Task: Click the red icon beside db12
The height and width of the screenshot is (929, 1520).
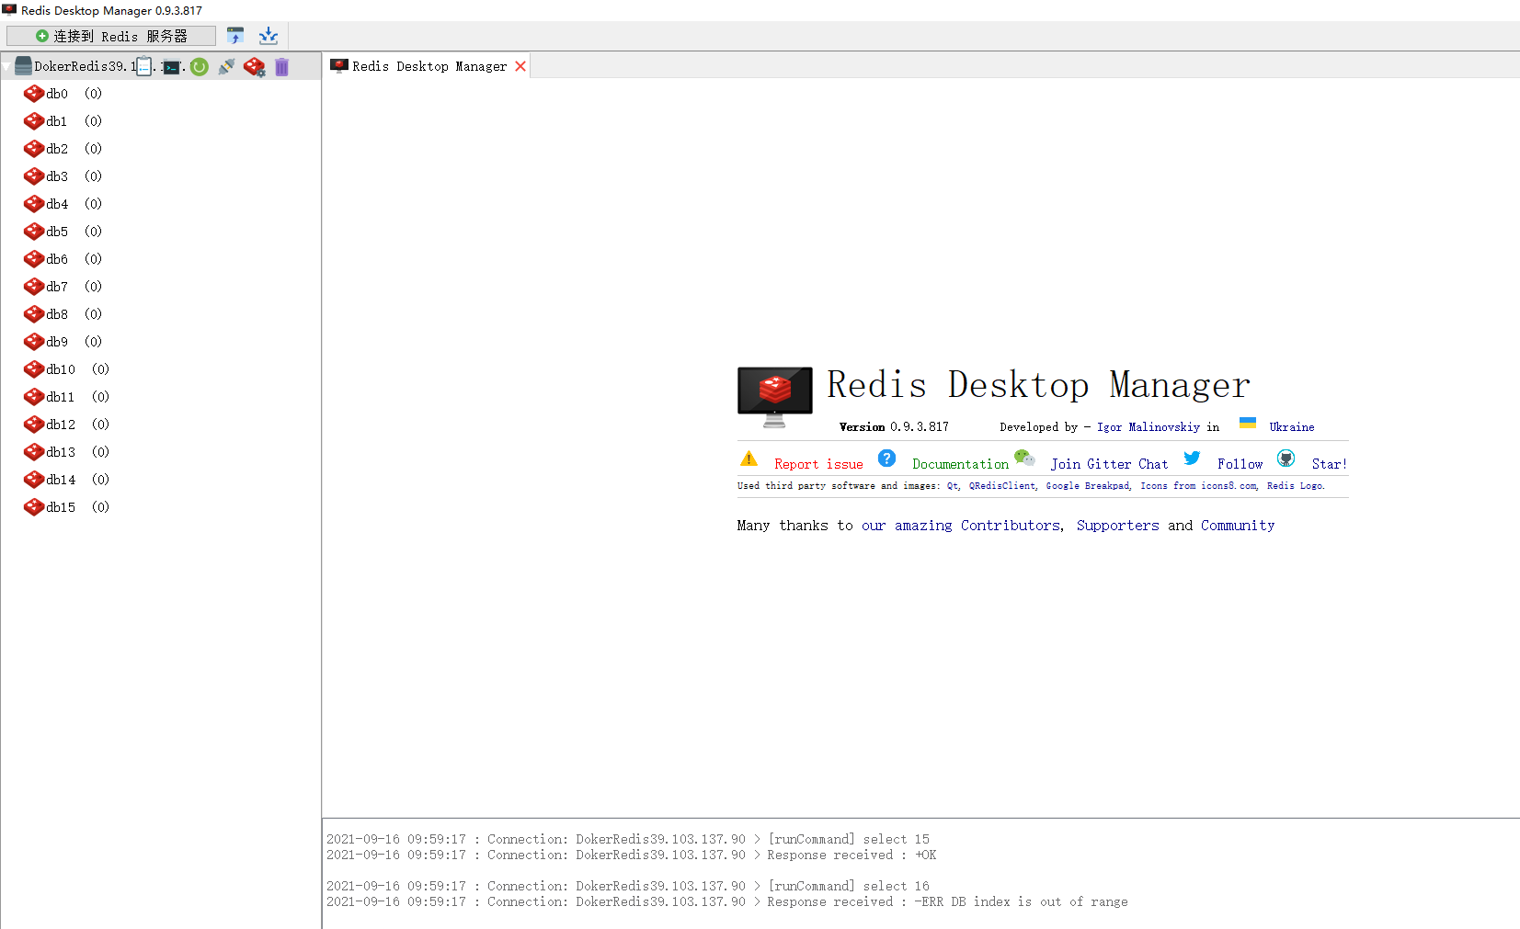Action: point(34,425)
